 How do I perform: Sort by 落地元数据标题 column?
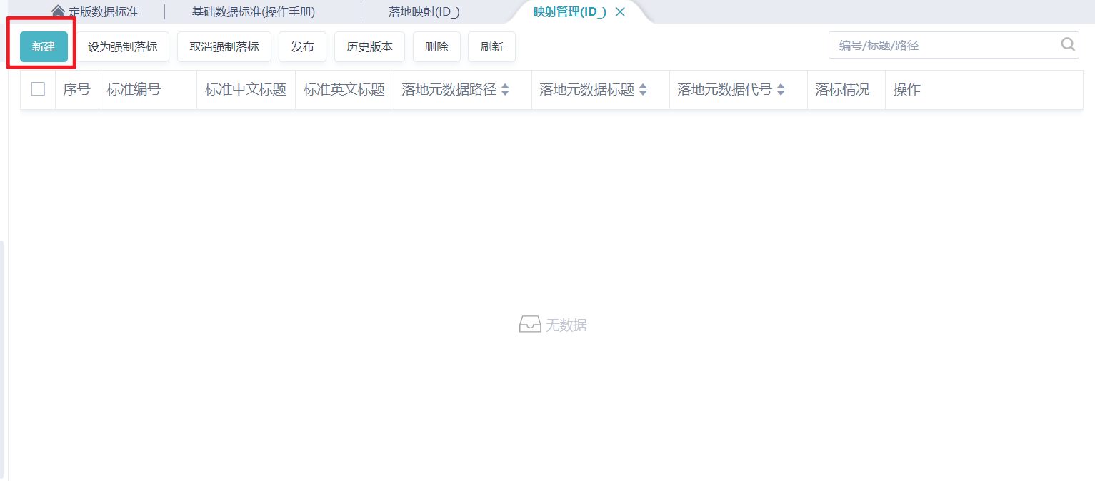(x=642, y=89)
